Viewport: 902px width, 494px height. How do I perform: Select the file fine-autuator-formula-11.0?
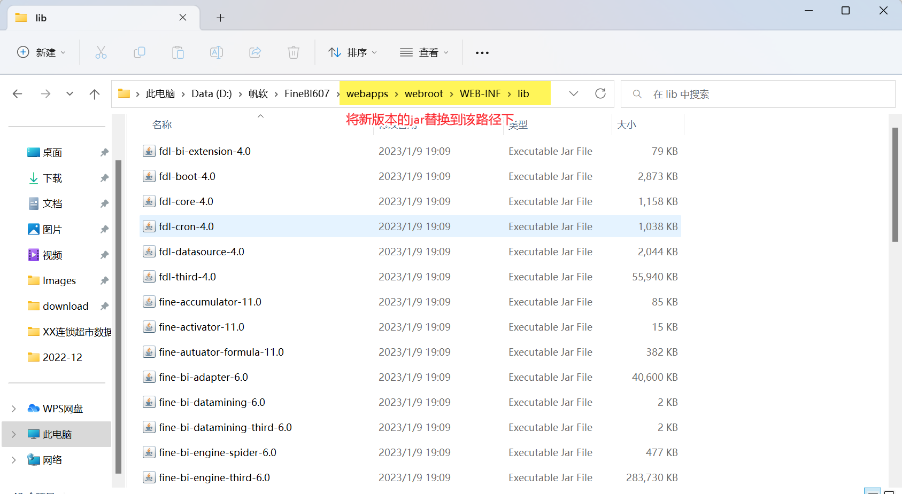[410, 352]
